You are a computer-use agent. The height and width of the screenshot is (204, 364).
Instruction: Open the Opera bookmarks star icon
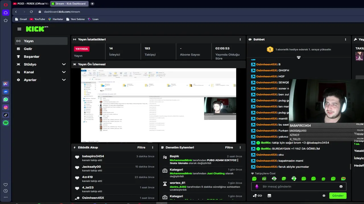tap(5, 20)
